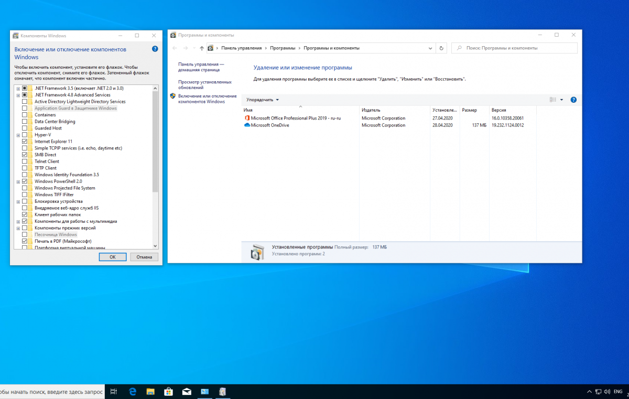The height and width of the screenshot is (399, 629).
Task: Expand .NET Framework 4.8 Advanced Services node
Action: click(x=18, y=95)
